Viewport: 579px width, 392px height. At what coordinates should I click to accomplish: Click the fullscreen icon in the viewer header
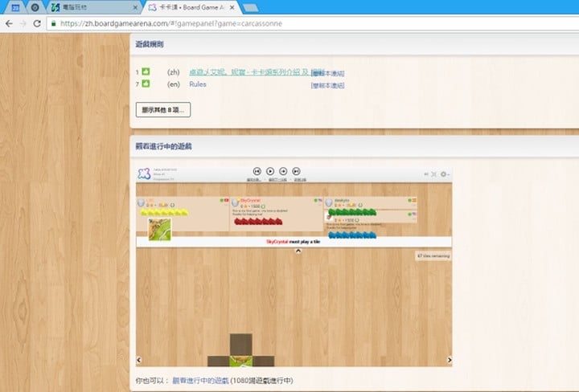tap(434, 174)
